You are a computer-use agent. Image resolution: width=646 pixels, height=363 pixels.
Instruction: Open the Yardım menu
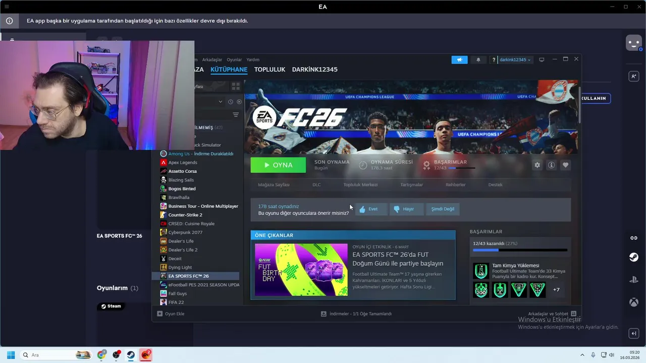pos(253,59)
